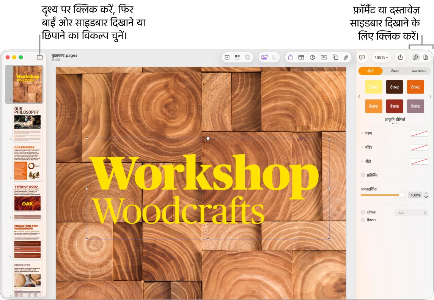
Task: Show next shape styles with right arrow
Action: coord(430,96)
